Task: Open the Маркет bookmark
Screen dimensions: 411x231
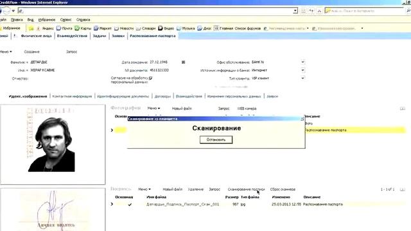Action: 103,28
